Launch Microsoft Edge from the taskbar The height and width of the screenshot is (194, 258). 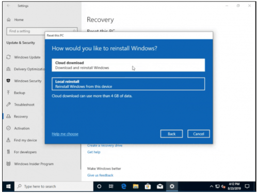tap(123, 186)
